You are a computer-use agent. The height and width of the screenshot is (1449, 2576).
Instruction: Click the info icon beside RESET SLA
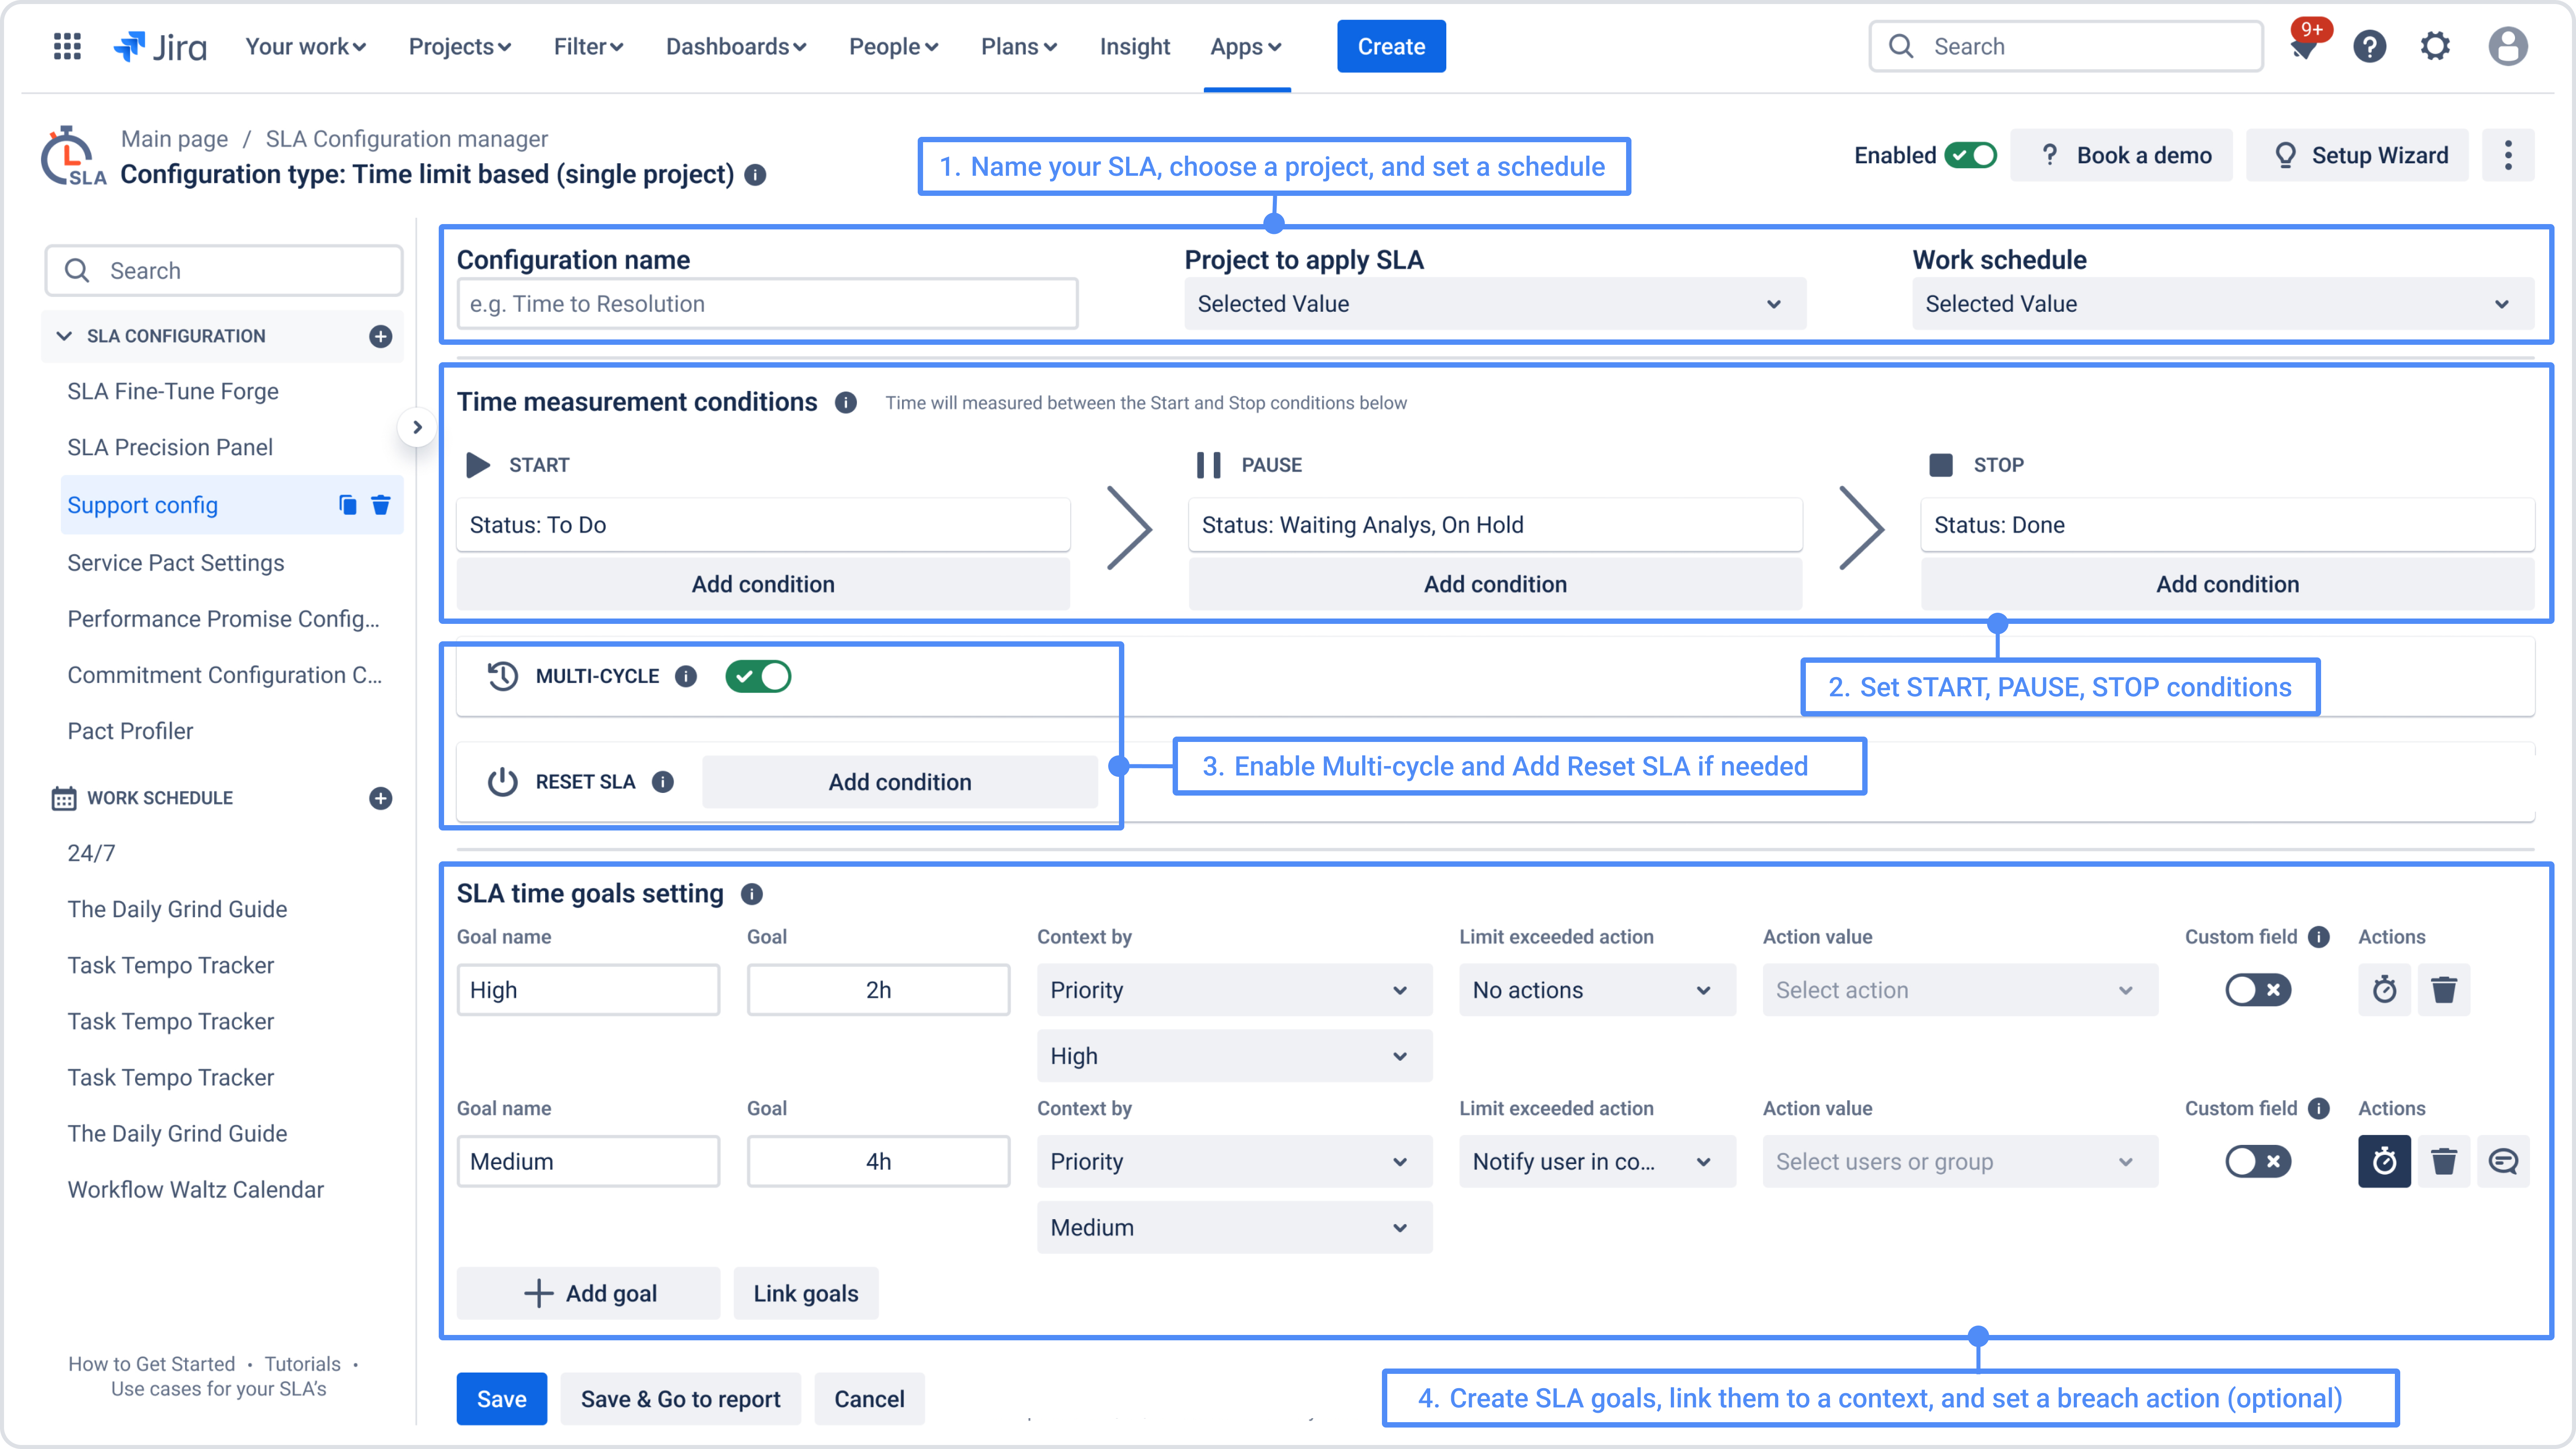(x=663, y=782)
